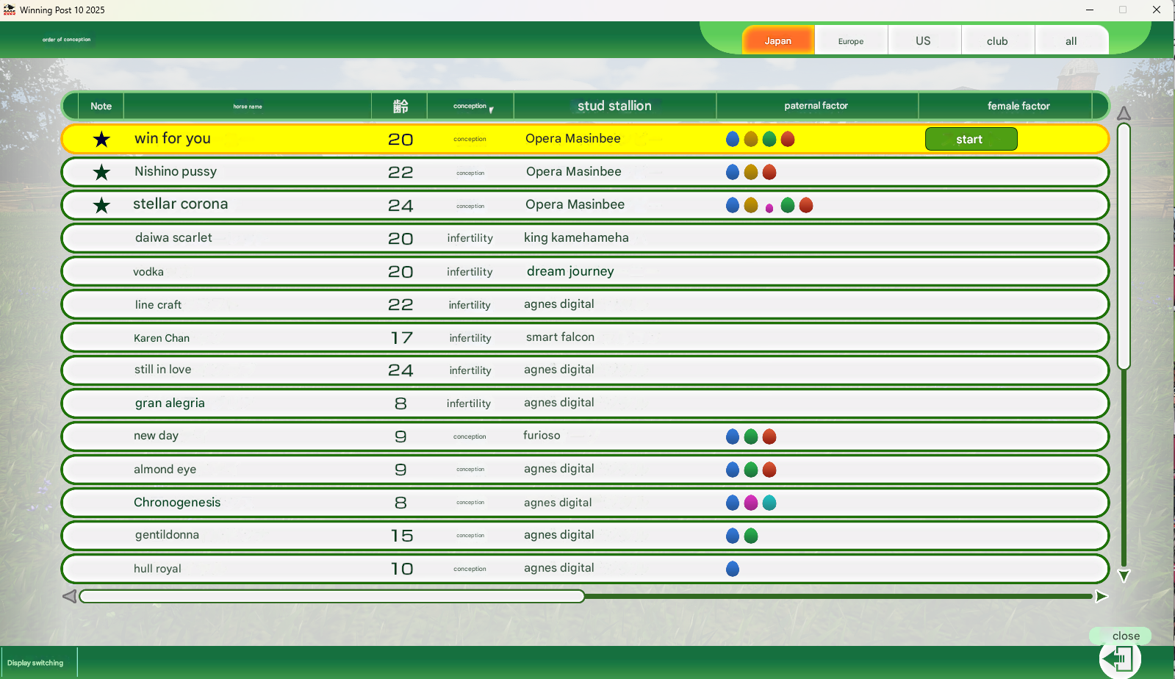
Task: Click the horse name column header
Action: tap(248, 106)
